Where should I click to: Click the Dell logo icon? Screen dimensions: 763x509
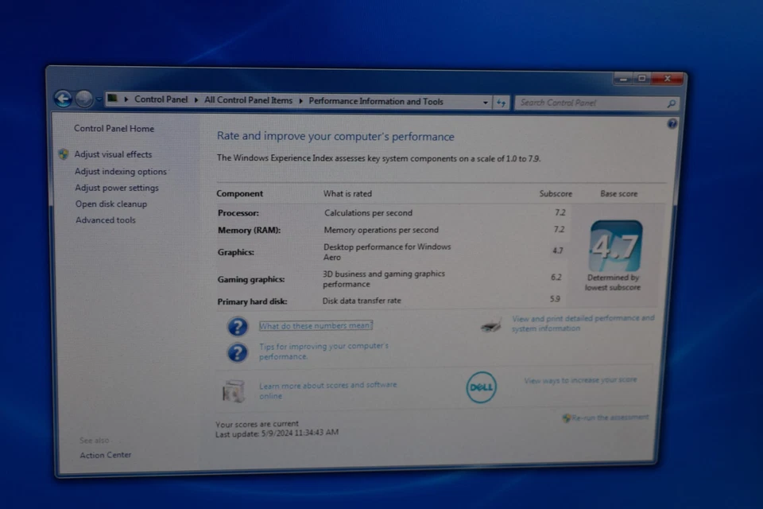481,388
